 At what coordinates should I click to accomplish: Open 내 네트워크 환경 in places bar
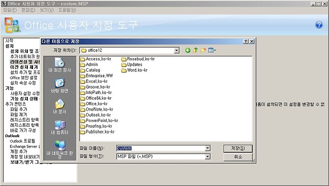tap(60, 150)
